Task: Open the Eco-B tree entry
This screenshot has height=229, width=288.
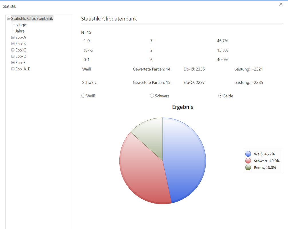Action: (21, 44)
